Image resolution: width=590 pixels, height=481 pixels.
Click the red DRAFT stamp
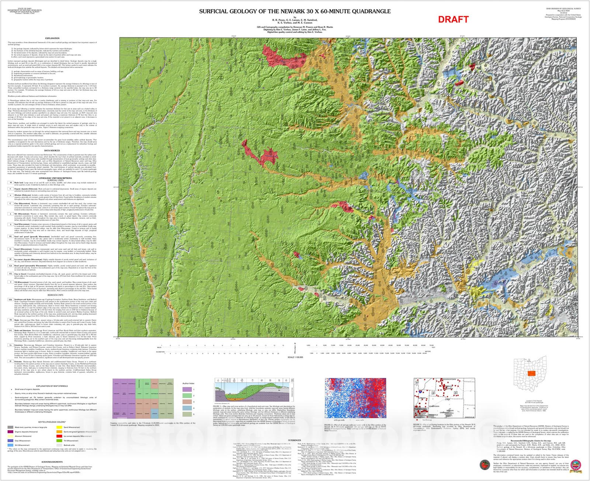tap(453, 20)
